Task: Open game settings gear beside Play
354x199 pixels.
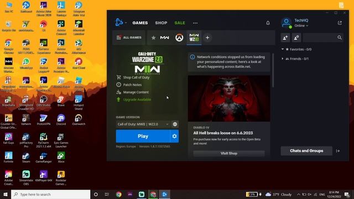Action: [174, 136]
